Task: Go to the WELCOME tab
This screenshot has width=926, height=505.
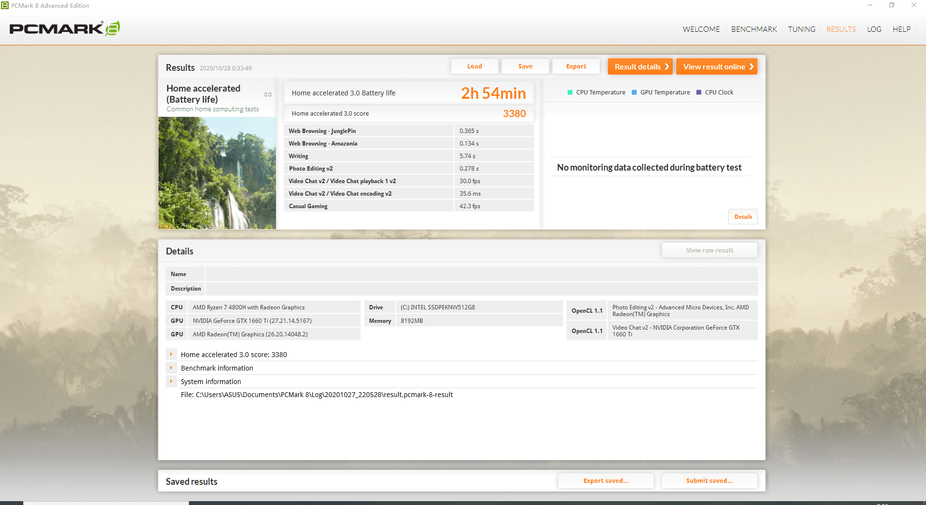Action: pyautogui.click(x=701, y=29)
